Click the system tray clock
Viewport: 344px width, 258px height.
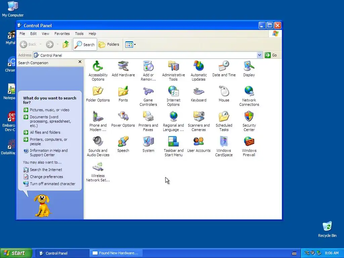(332, 253)
